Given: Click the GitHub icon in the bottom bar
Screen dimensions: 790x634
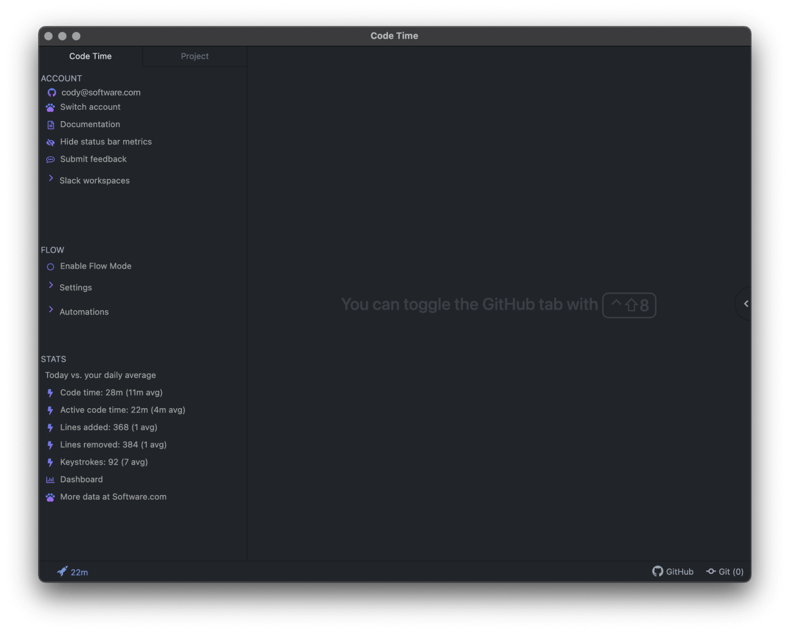Looking at the screenshot, I should 657,571.
